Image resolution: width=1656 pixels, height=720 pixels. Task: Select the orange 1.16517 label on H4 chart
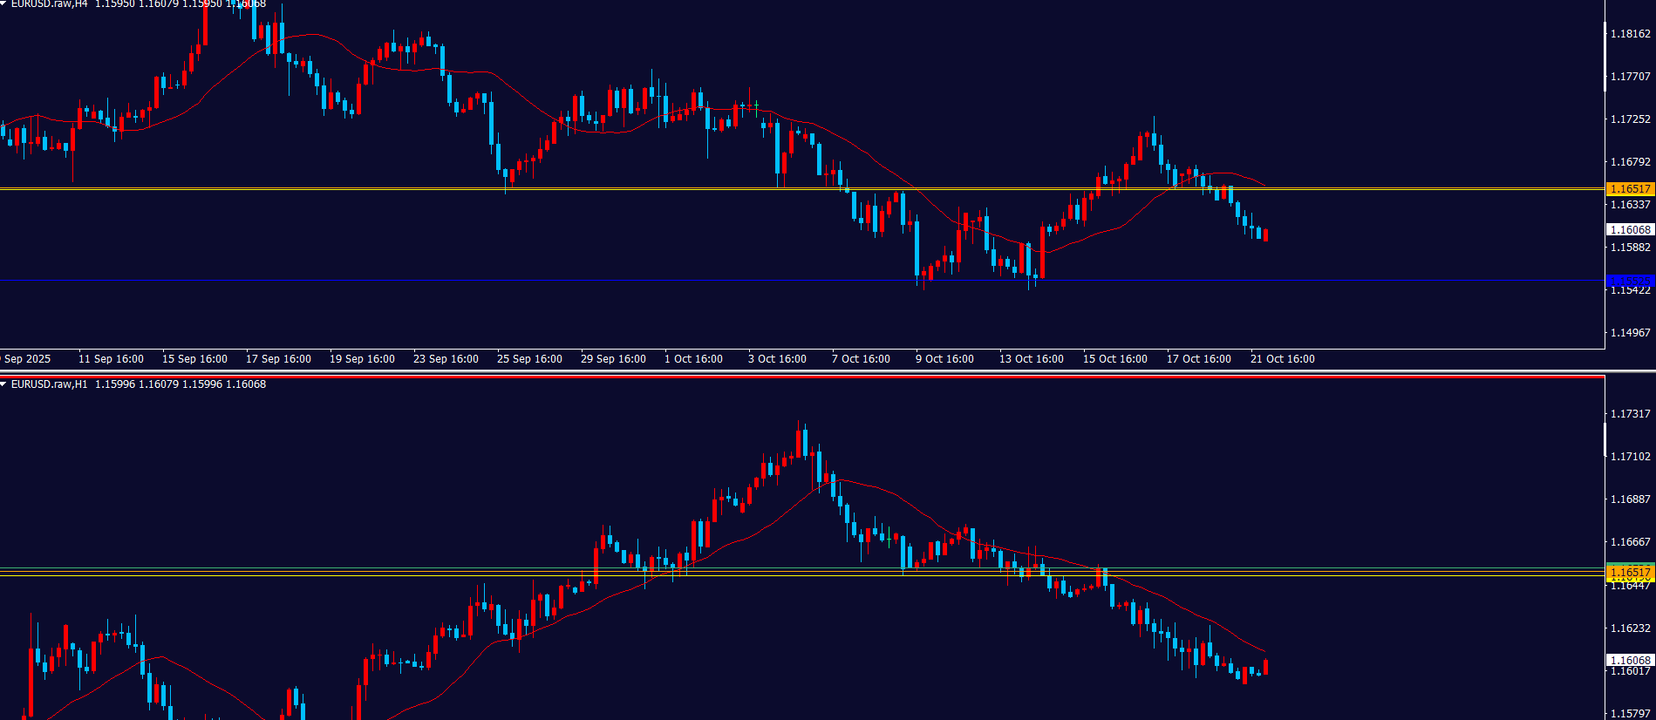[1629, 189]
